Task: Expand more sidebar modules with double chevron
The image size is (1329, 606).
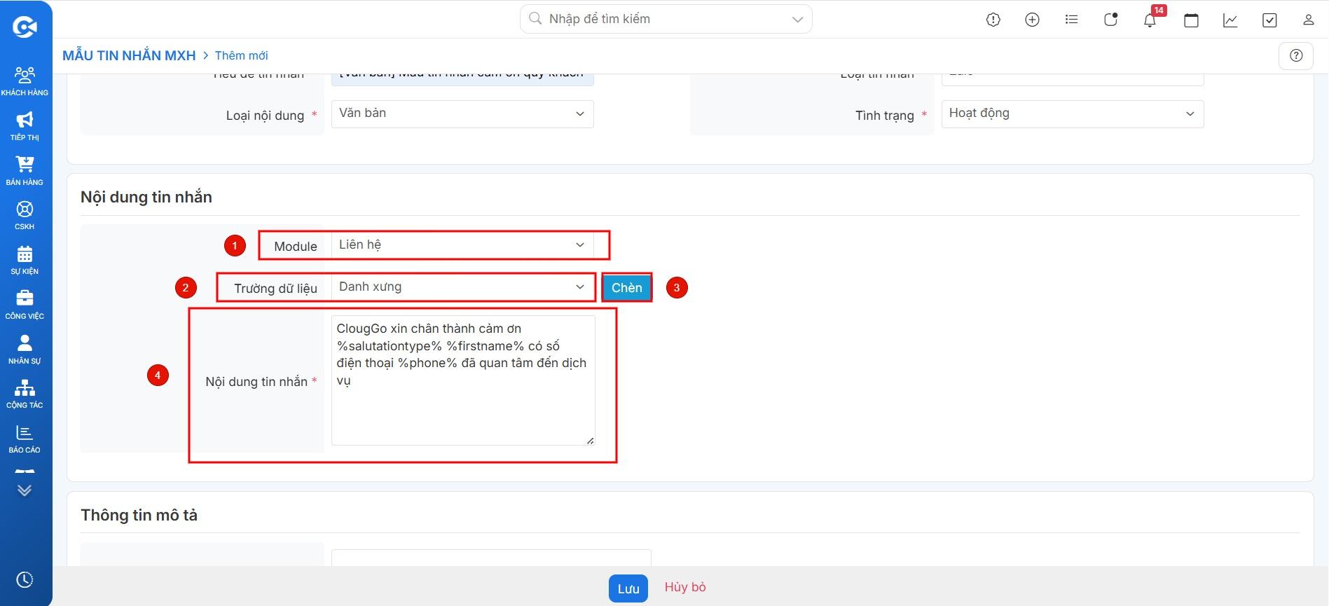Action: tap(25, 490)
